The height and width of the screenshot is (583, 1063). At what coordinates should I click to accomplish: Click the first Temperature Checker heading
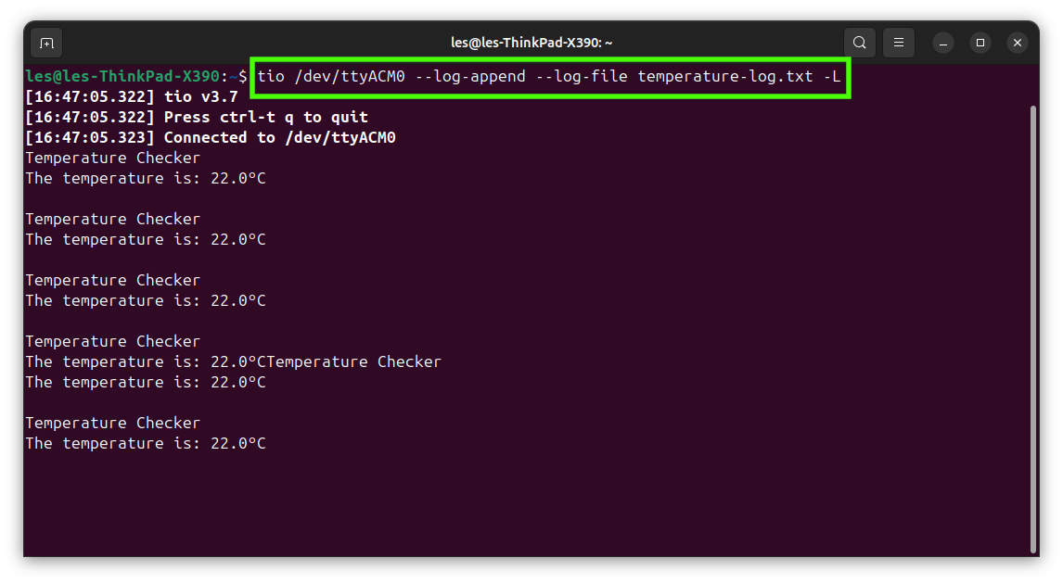pyautogui.click(x=112, y=158)
